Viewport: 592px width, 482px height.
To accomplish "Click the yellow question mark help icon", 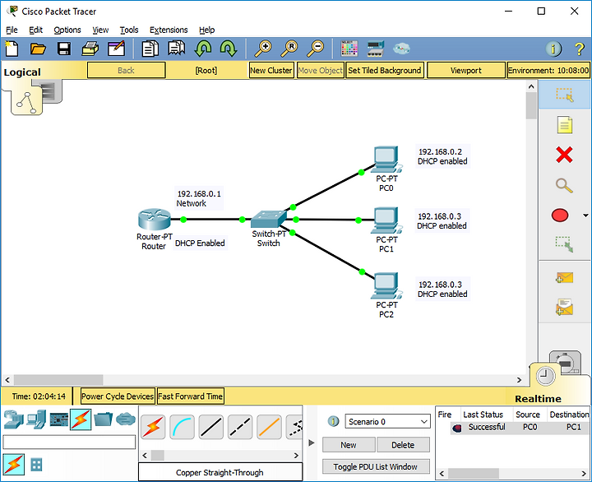I will pos(579,49).
